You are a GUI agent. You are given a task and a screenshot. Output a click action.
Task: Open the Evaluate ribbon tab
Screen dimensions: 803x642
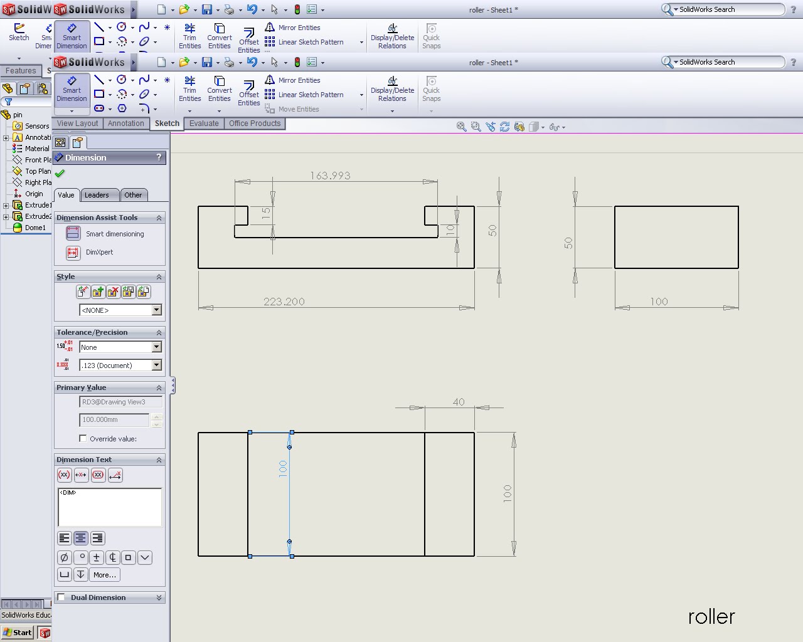pyautogui.click(x=203, y=123)
